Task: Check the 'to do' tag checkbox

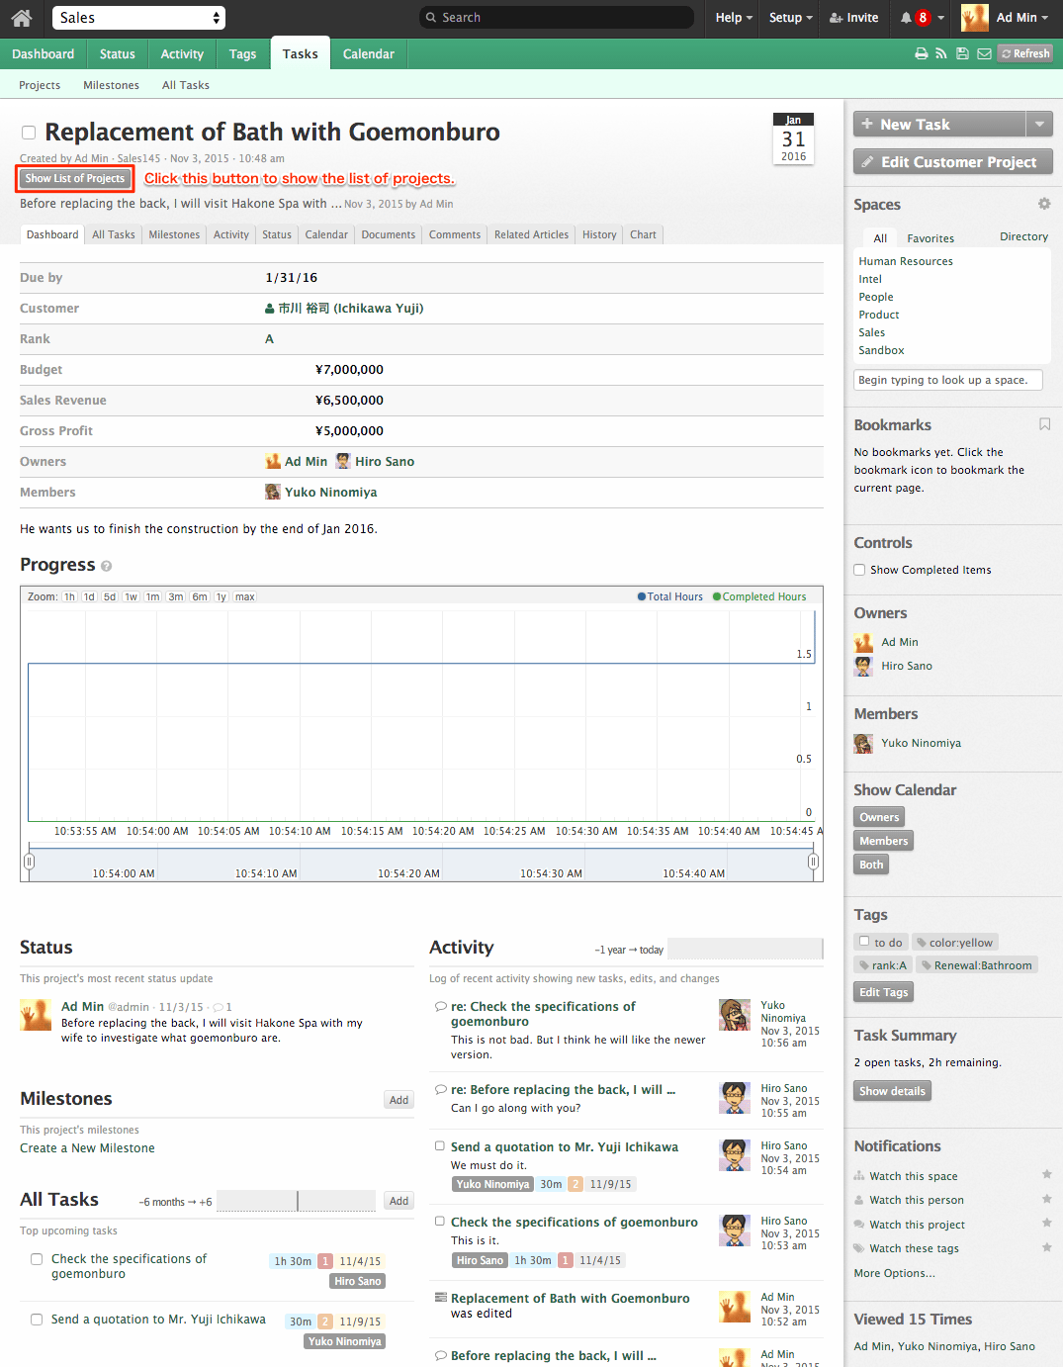Action: click(x=865, y=942)
